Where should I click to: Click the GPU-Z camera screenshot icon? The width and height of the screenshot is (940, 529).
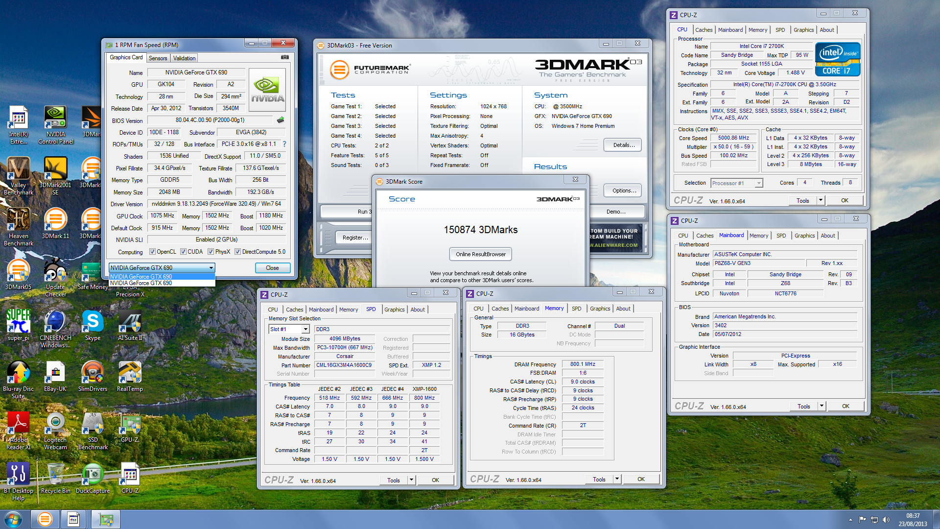point(284,57)
